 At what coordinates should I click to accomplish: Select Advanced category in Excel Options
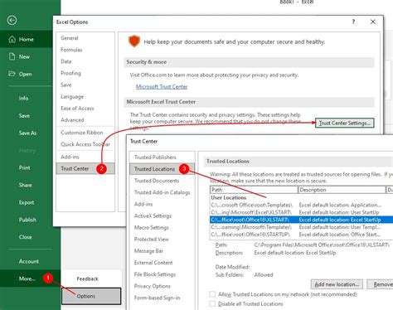[72, 120]
